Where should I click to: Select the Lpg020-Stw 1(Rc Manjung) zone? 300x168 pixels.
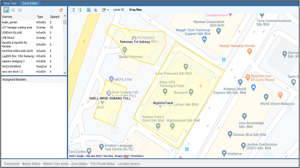32,56
